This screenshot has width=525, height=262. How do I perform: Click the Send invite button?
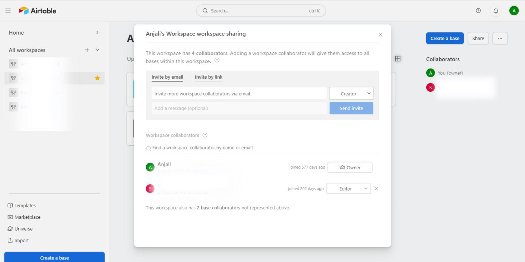[x=351, y=108]
